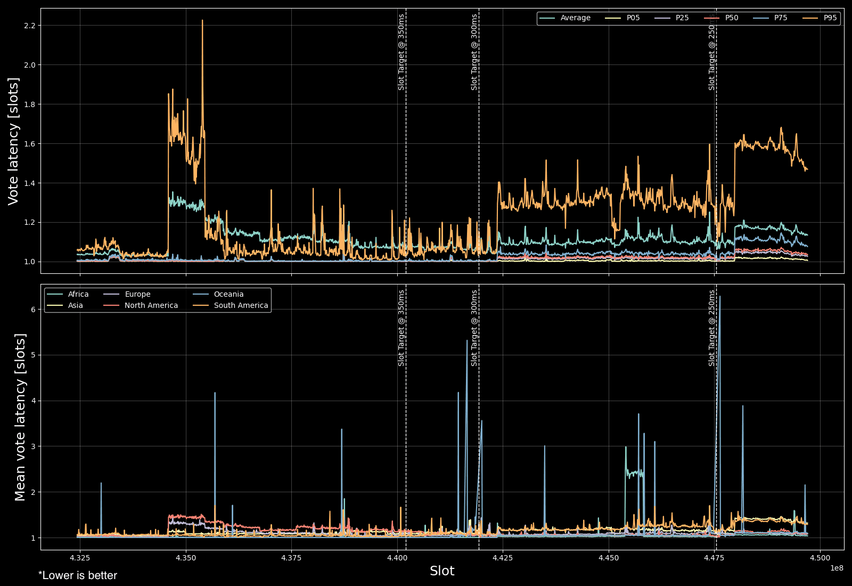852x586 pixels.
Task: Click the South America orange line swatch
Action: [x=201, y=306]
